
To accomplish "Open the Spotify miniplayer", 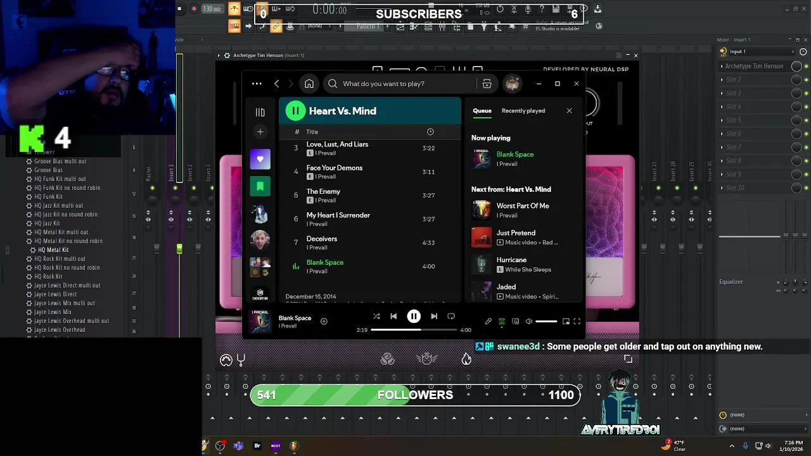I will point(566,322).
